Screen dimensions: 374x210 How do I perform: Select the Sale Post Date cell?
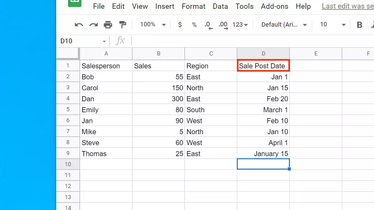pyautogui.click(x=263, y=66)
